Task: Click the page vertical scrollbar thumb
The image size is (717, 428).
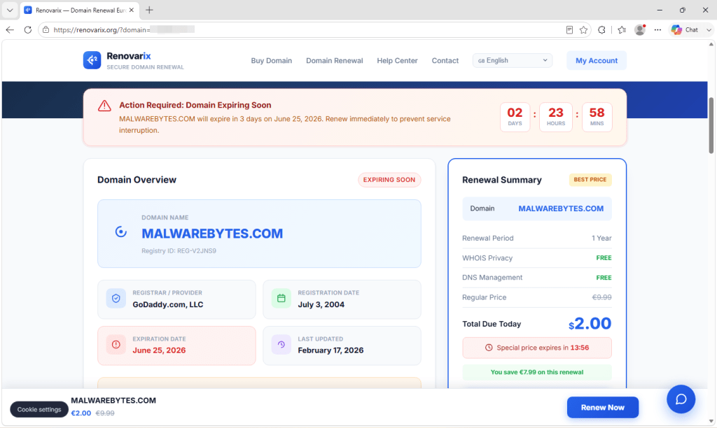Action: coord(711,124)
